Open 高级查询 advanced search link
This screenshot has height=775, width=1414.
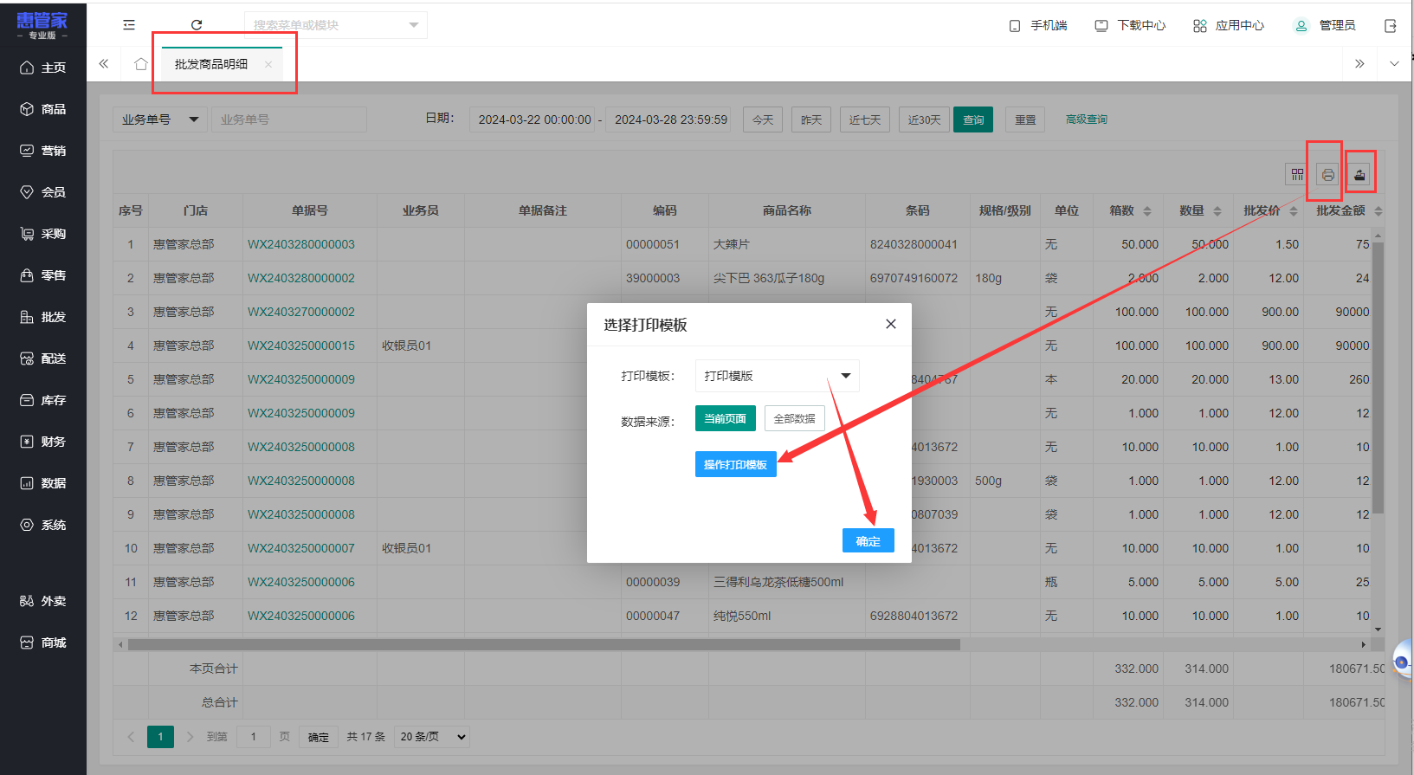pos(1087,119)
